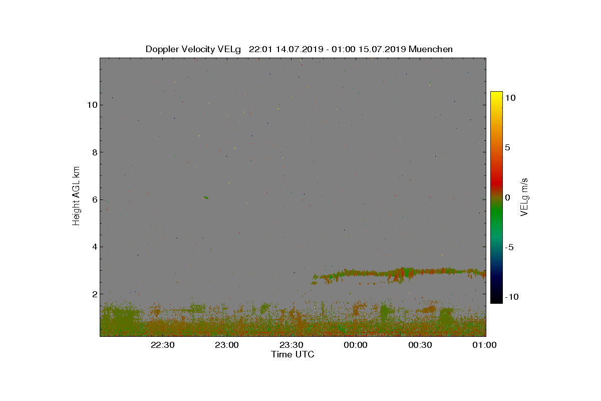The width and height of the screenshot is (601, 401).
Task: Click the station name 'Muenchen' in title
Action: pyautogui.click(x=431, y=49)
